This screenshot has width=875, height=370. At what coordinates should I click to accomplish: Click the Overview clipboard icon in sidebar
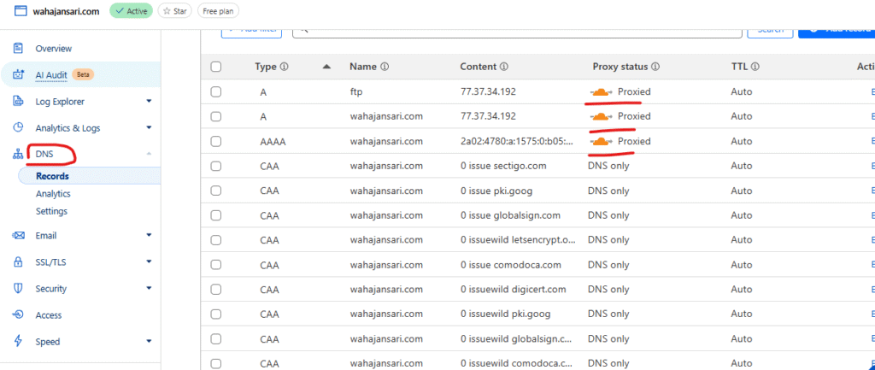click(18, 49)
